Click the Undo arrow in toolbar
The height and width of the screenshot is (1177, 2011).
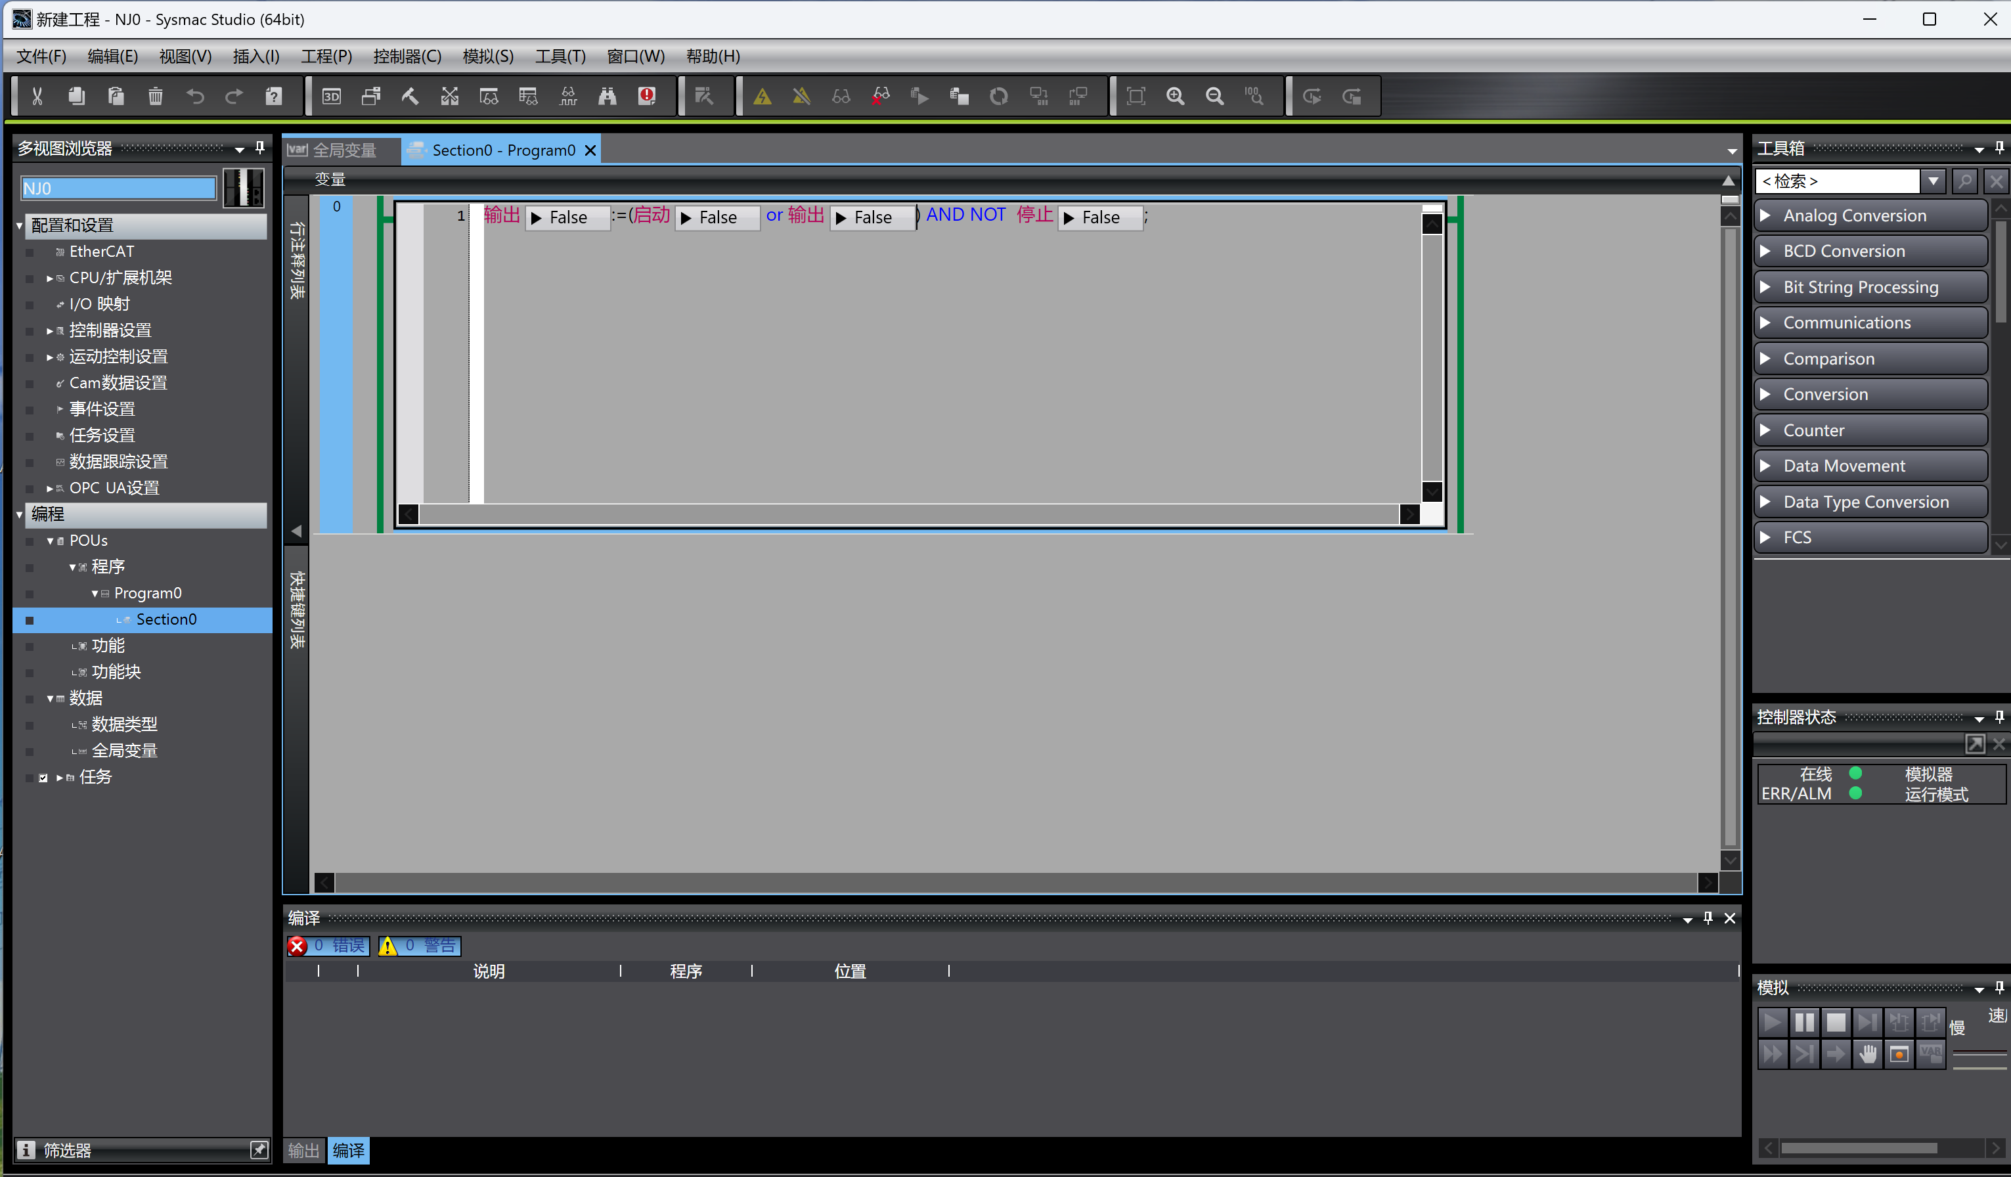tap(194, 97)
